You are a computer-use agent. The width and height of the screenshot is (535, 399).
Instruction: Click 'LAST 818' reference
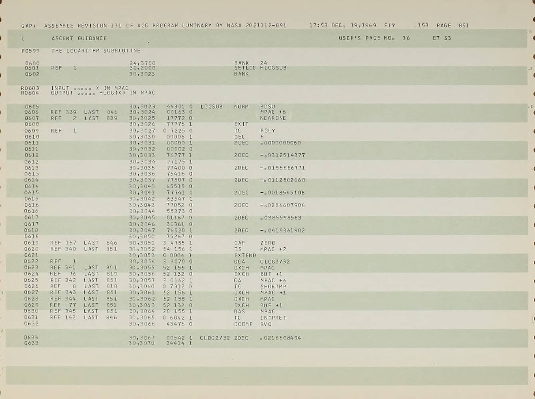coord(101,286)
